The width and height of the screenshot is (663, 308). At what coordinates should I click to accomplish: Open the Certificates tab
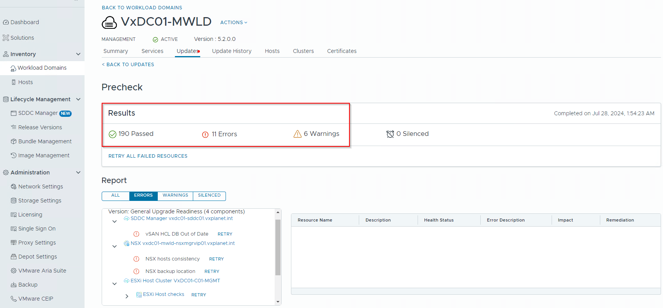tap(342, 51)
